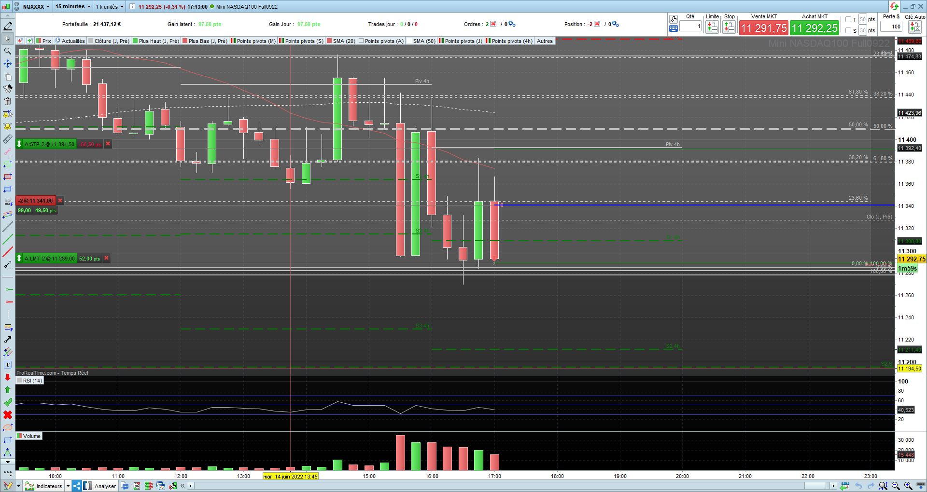Viewport: 927px width, 492px height.
Task: Toggle Points pivots (A) checkbox
Action: click(361, 41)
